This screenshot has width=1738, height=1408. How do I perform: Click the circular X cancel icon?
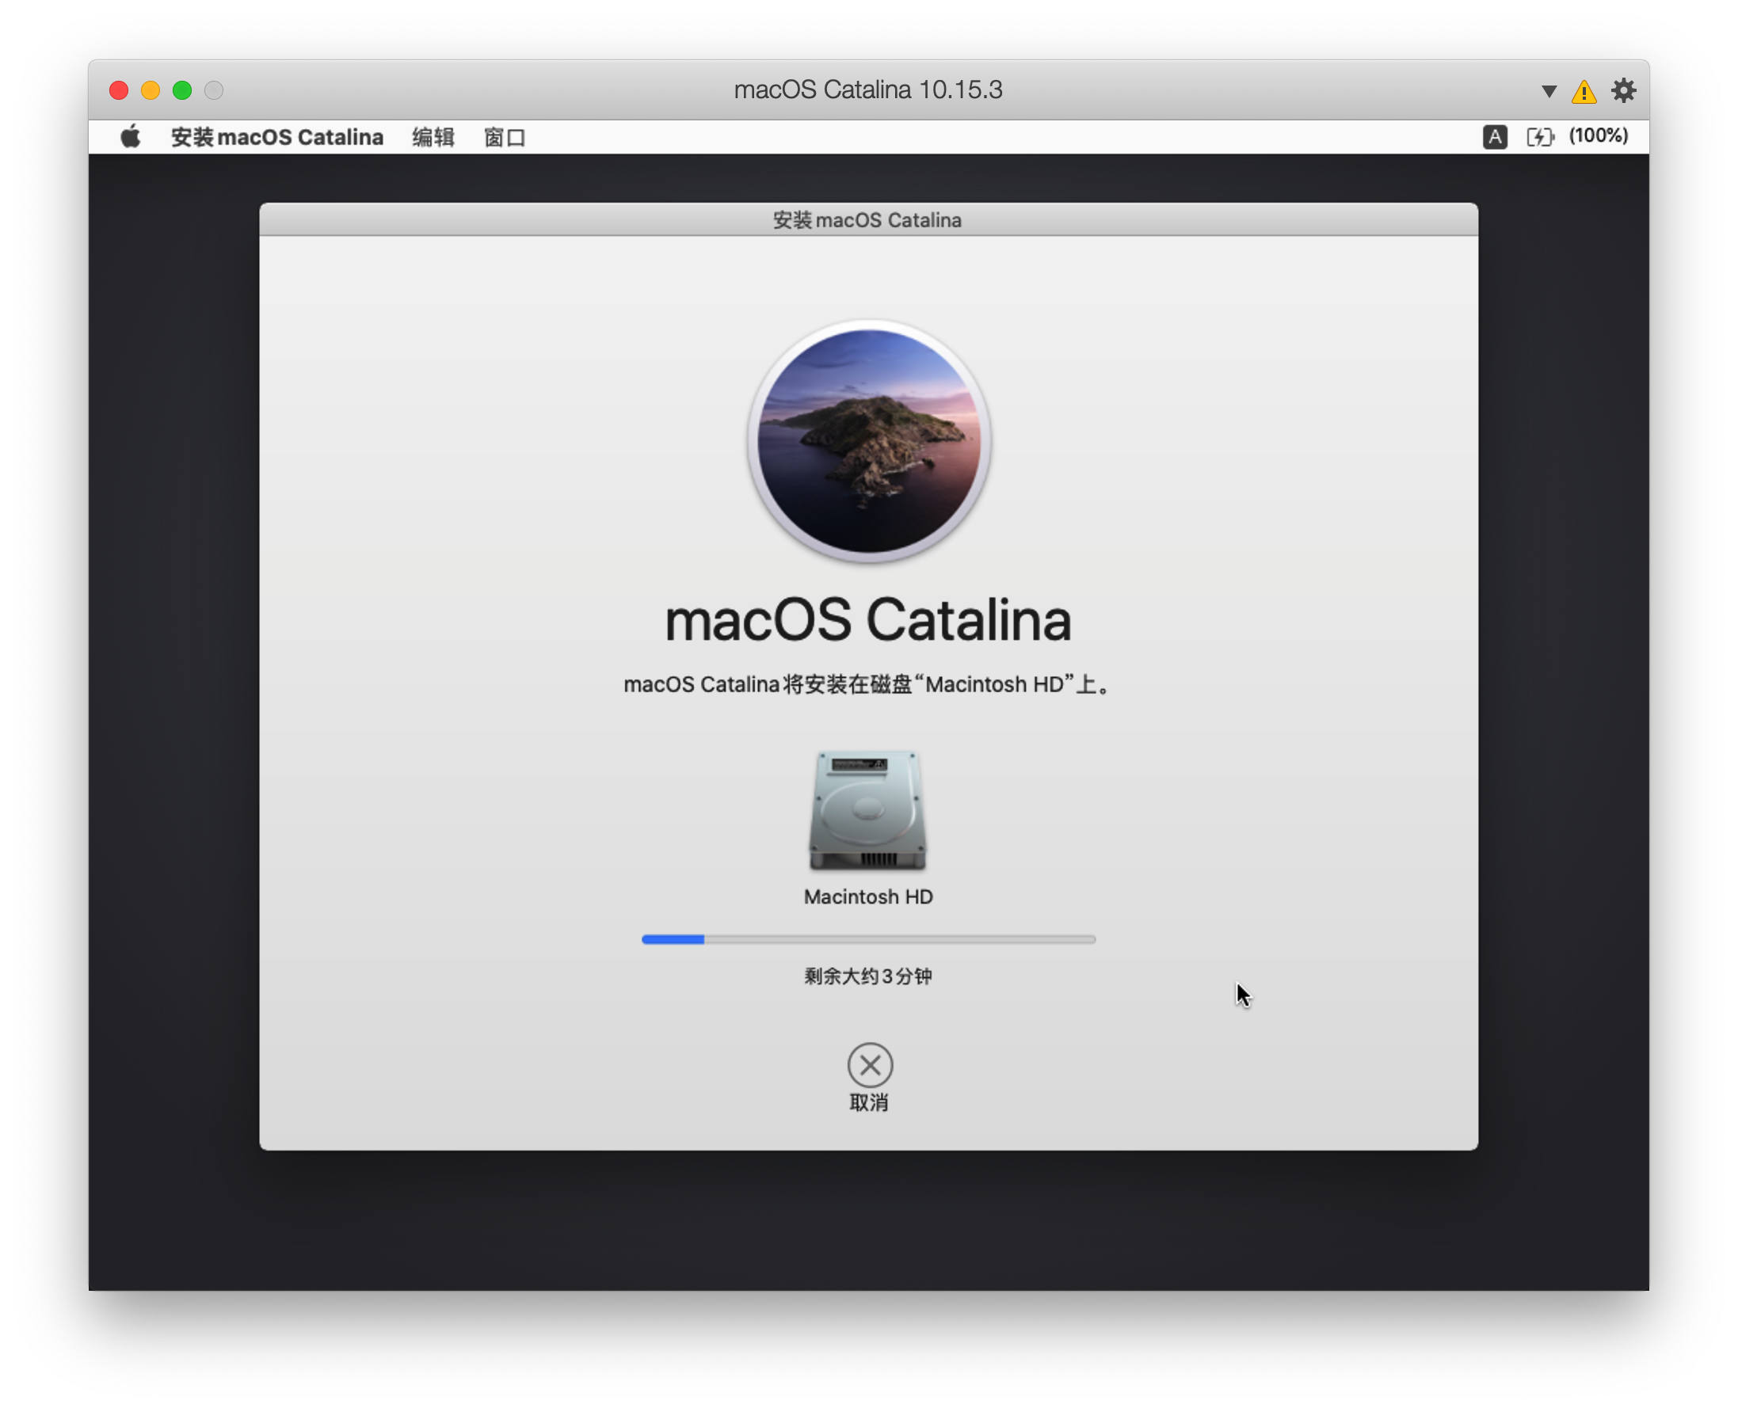click(x=869, y=1065)
